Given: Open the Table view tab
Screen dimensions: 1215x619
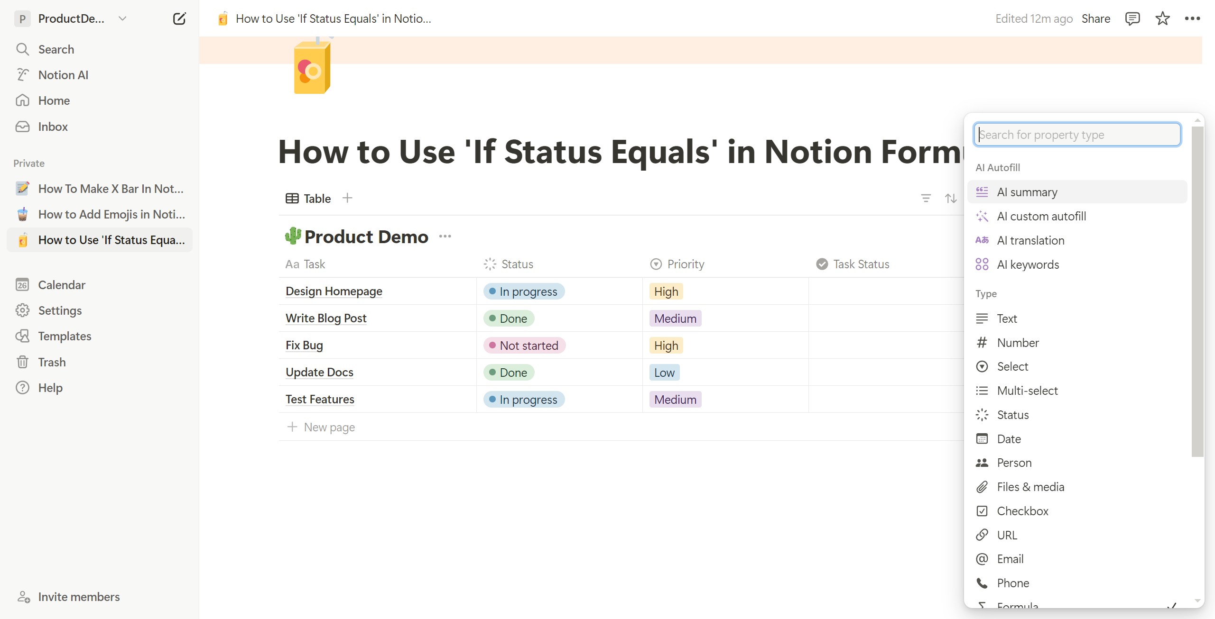Looking at the screenshot, I should pos(308,198).
